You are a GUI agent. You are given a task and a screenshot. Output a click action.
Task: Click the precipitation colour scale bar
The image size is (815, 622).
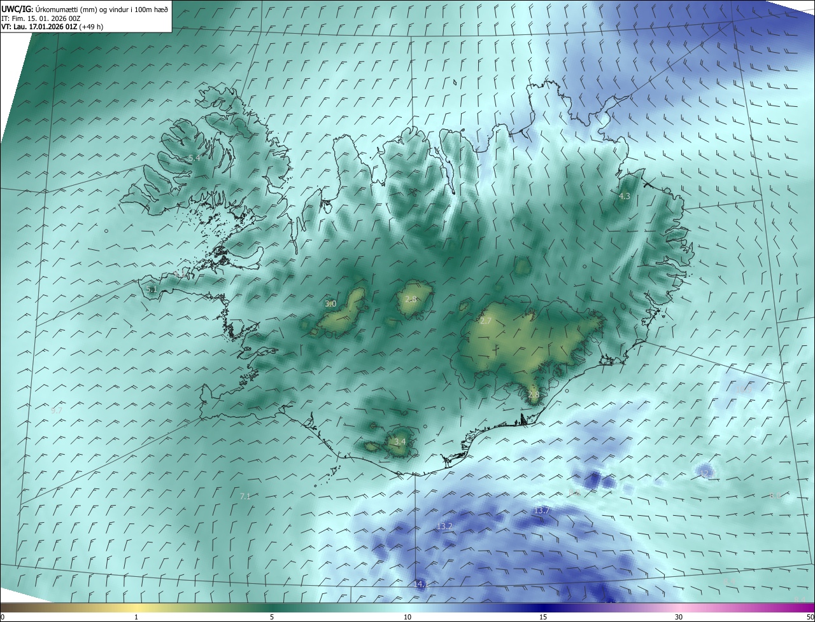click(x=407, y=607)
